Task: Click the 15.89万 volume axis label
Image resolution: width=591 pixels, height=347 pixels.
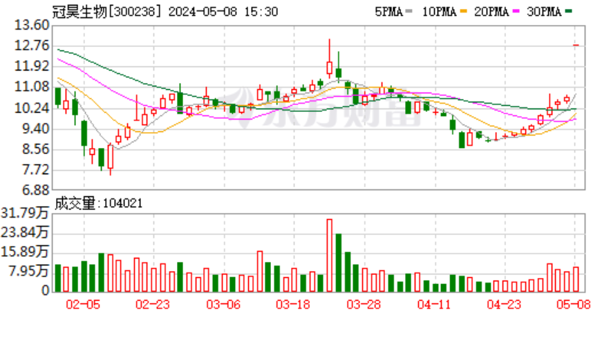Action: point(25,252)
